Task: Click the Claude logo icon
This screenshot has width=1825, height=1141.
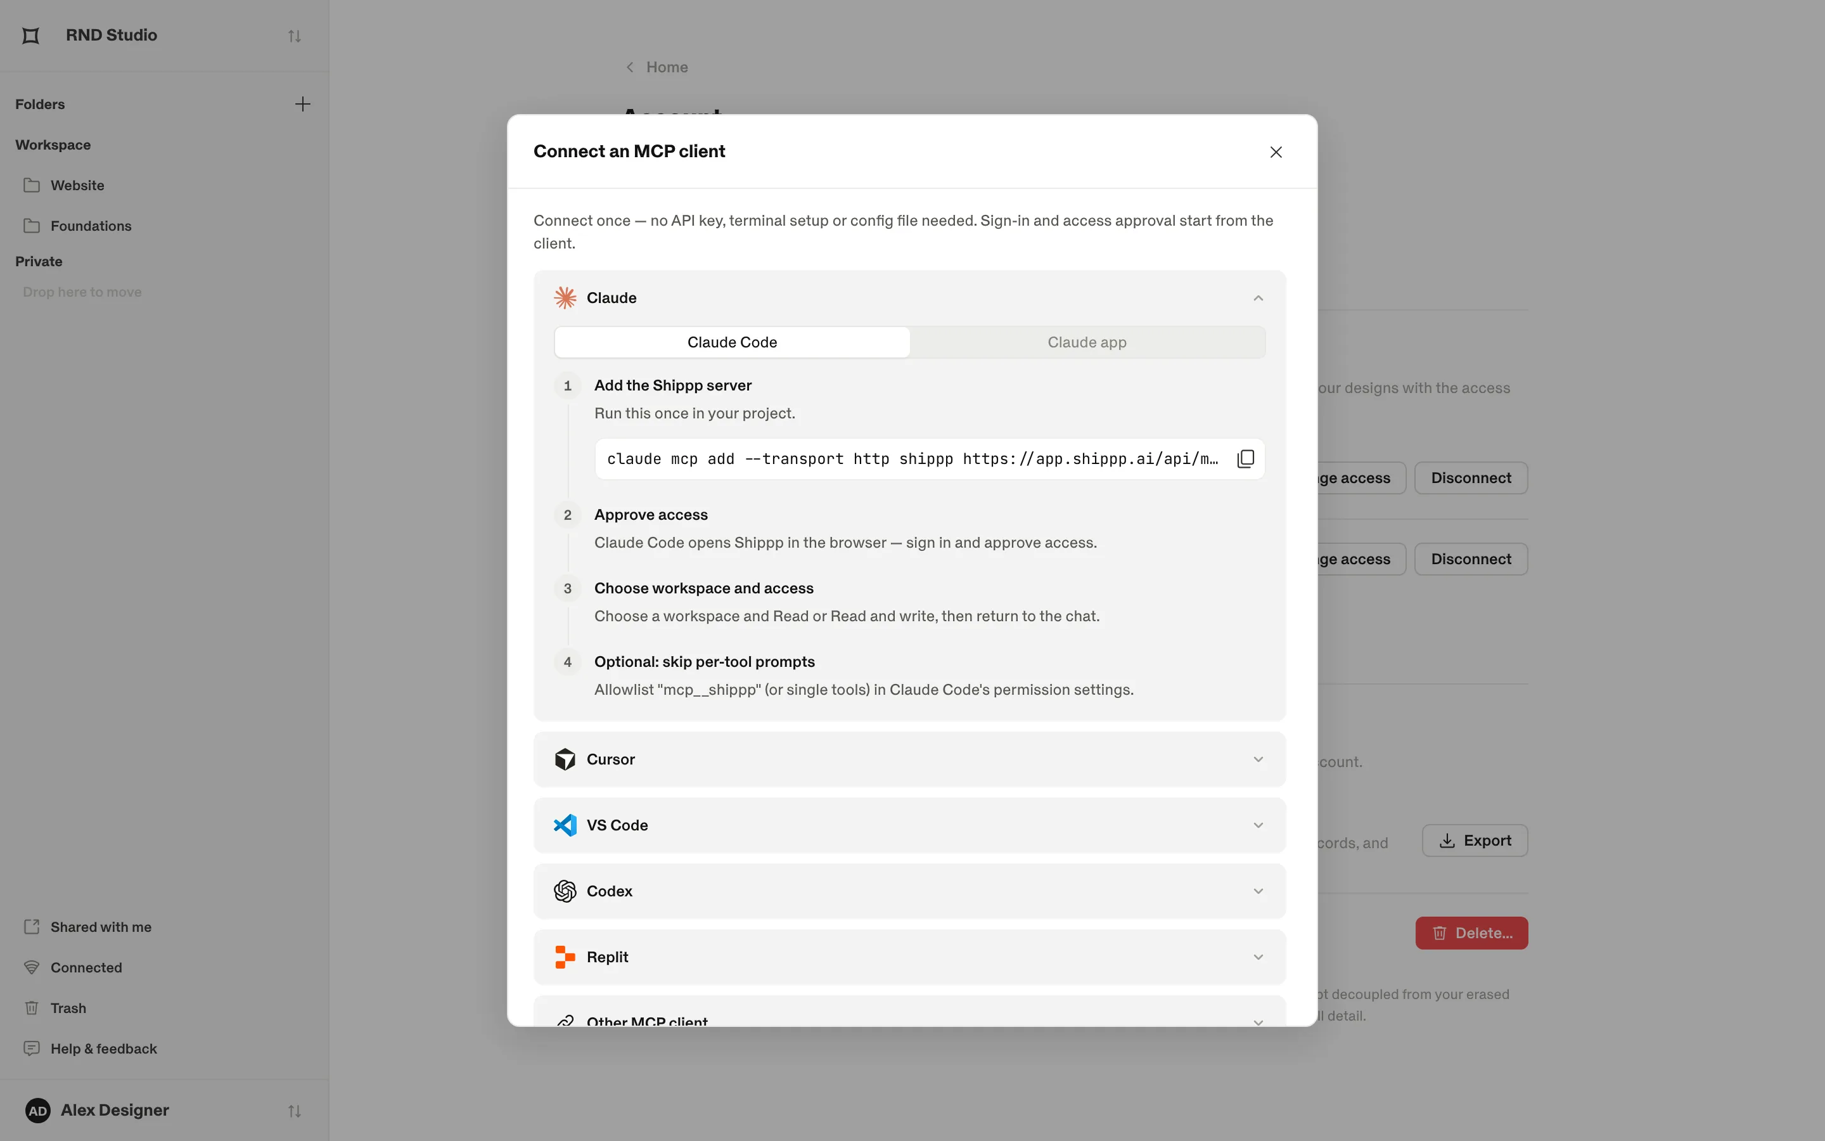Action: pyautogui.click(x=565, y=298)
